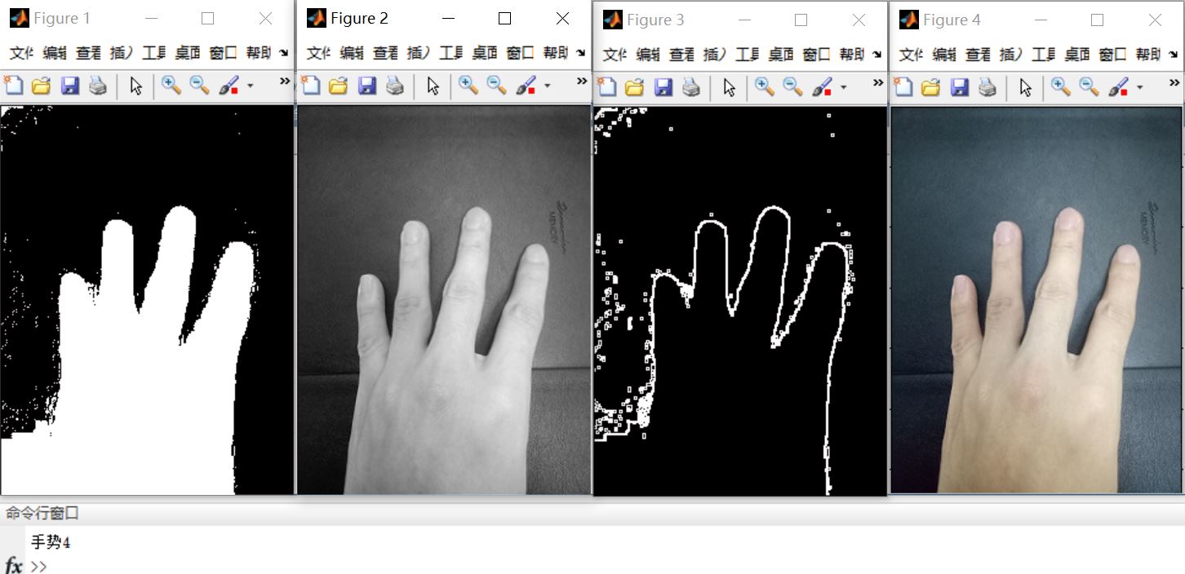Image resolution: width=1185 pixels, height=574 pixels.
Task: Save icon in Figure 4 toolbar
Action: (960, 86)
